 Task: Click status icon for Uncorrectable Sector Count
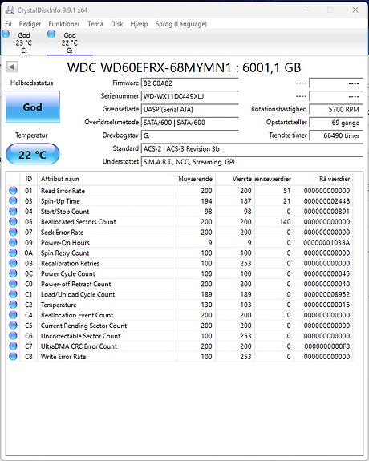13,335
